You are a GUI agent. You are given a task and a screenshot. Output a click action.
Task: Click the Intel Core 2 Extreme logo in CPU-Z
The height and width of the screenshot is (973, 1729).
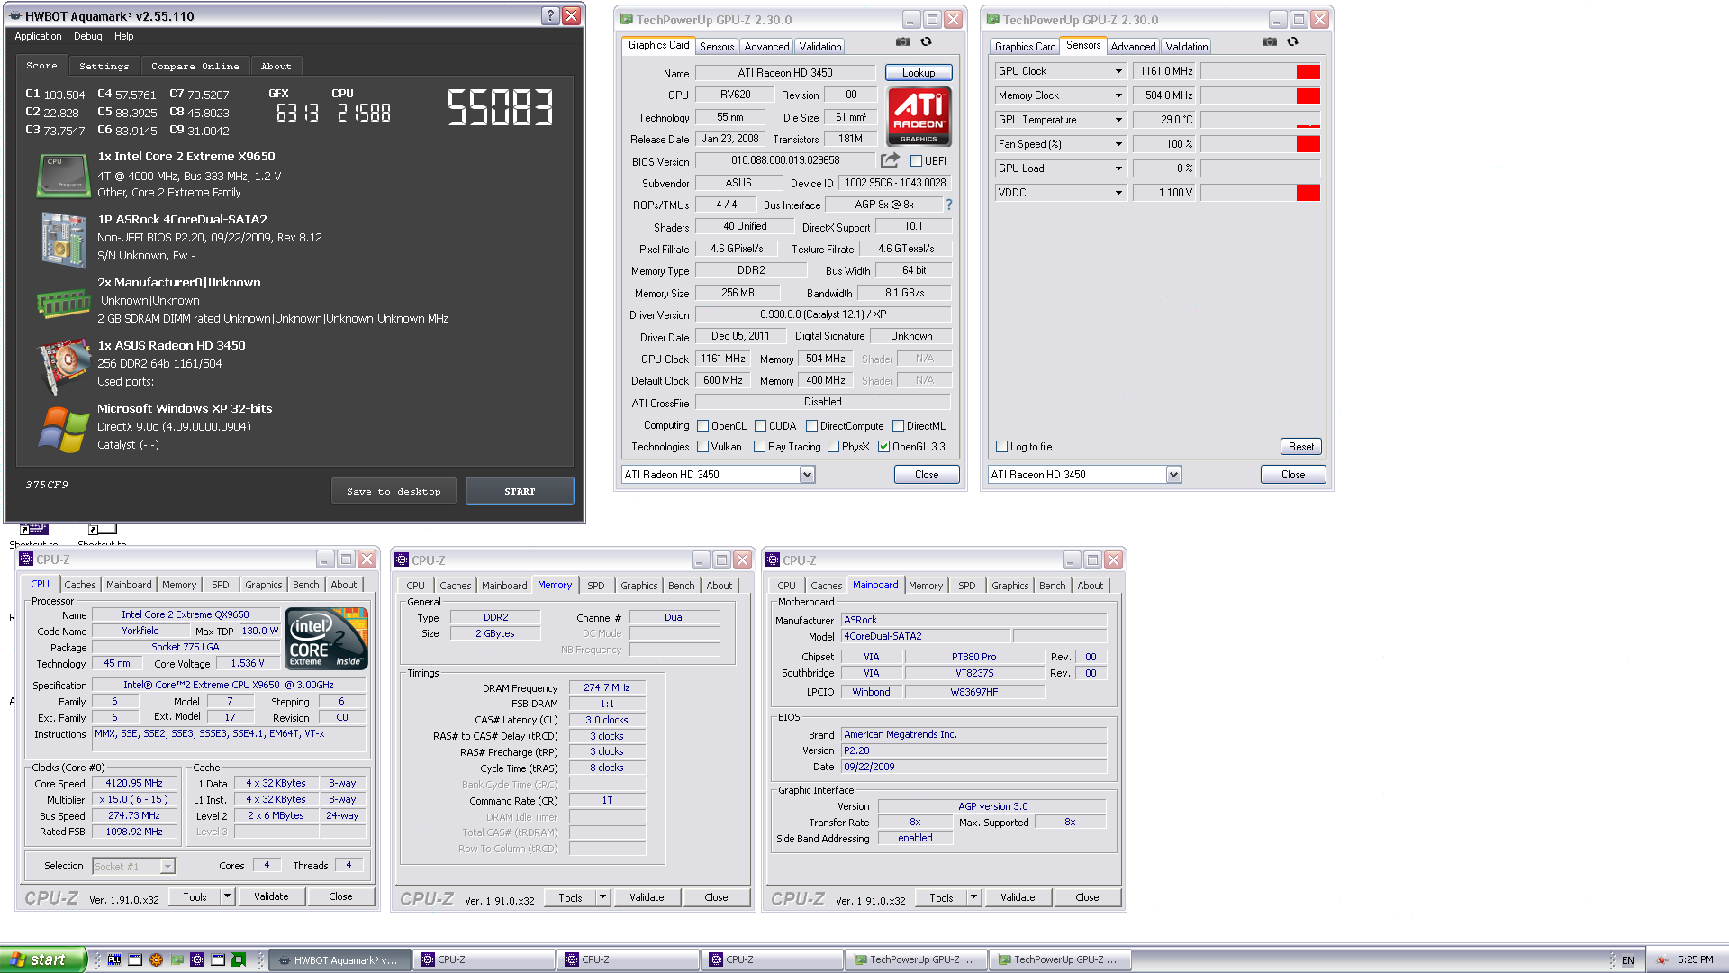coord(326,639)
